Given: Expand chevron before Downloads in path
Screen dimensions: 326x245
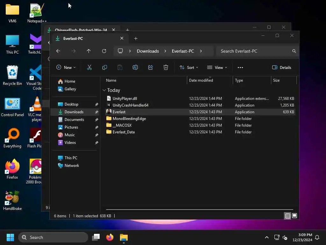Looking at the screenshot, I should tap(130, 51).
